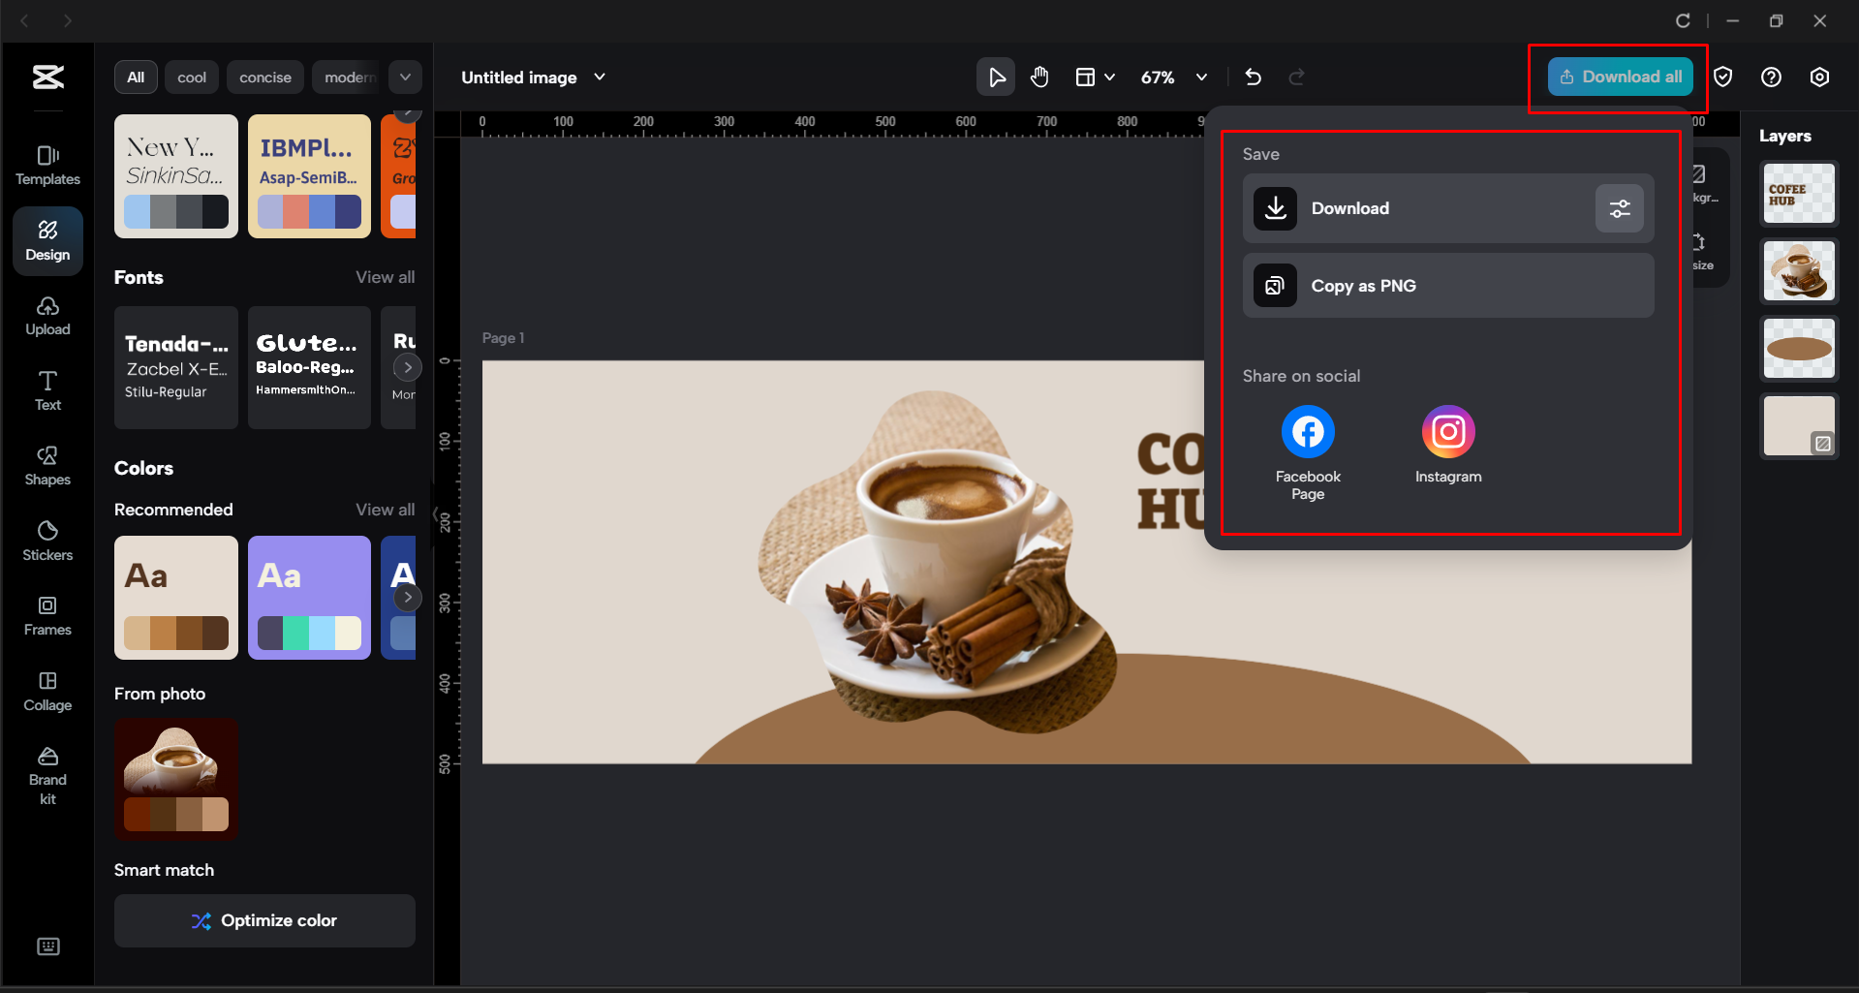
Task: Select the purple Aa color palette
Action: (309, 598)
